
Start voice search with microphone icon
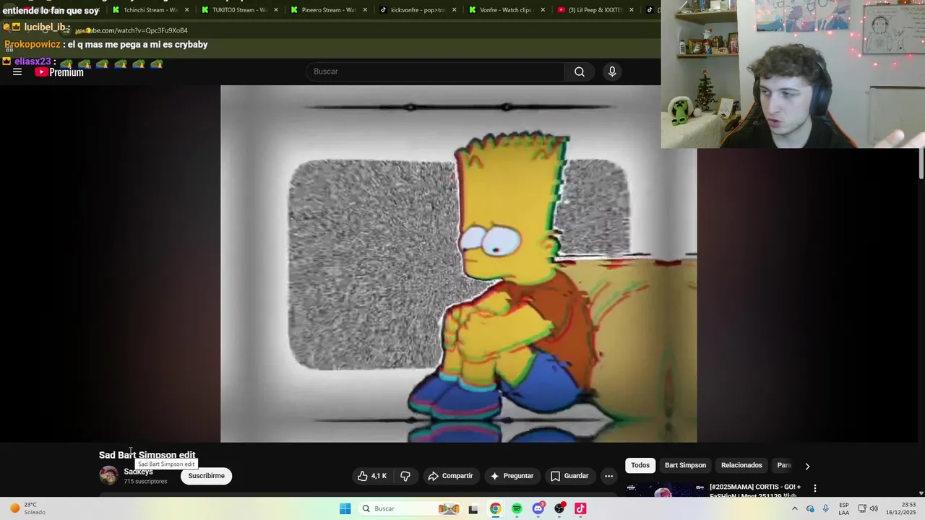(612, 71)
